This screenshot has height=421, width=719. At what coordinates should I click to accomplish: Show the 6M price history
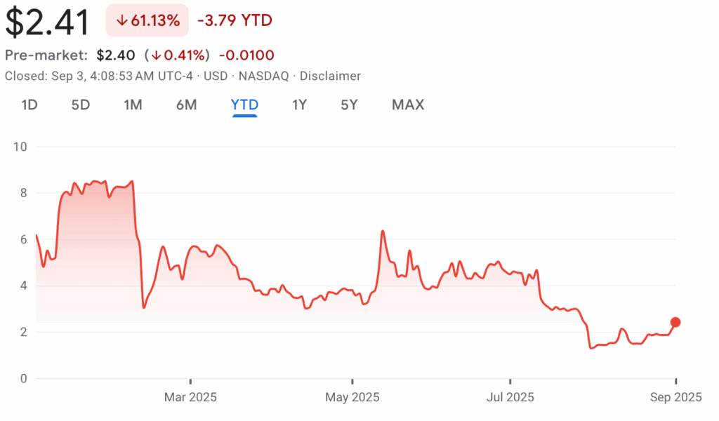tap(186, 105)
